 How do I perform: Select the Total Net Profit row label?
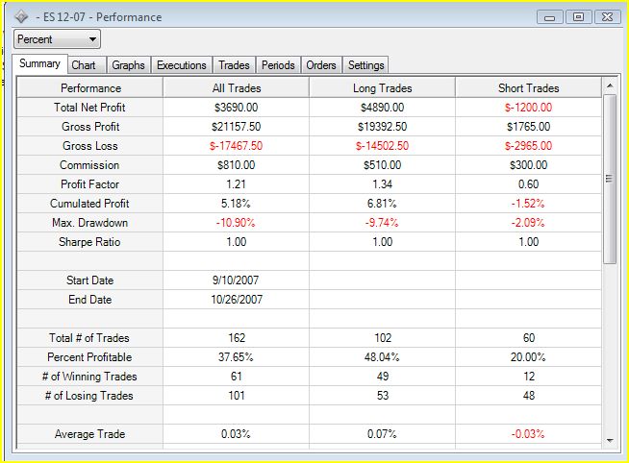coord(89,108)
